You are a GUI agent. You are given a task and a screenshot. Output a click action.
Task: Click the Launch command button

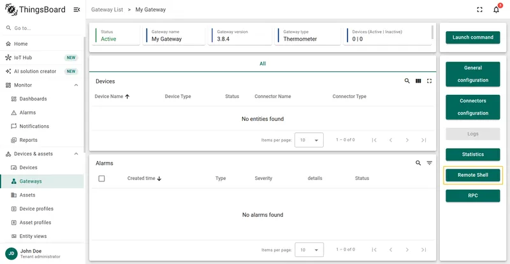[x=472, y=38]
